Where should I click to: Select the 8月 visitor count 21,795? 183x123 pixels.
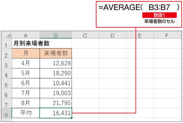pyautogui.click(x=56, y=103)
